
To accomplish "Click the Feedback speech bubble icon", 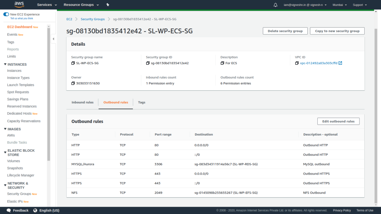I will pyautogui.click(x=9, y=210).
